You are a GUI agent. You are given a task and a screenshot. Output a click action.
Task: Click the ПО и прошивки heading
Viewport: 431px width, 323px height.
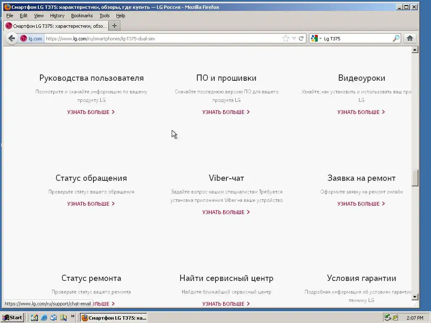(226, 78)
